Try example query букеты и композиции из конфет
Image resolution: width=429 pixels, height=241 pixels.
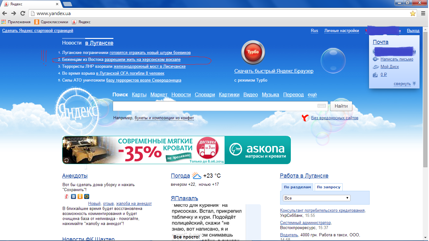164,118
